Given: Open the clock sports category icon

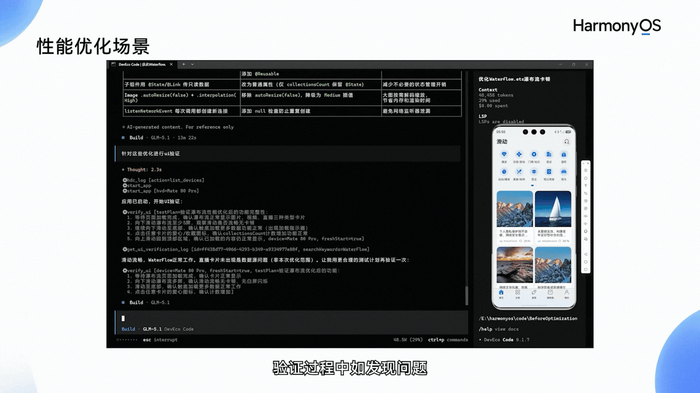Looking at the screenshot, I should pyautogui.click(x=504, y=171).
